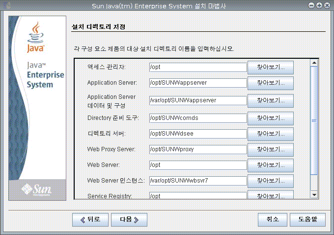Click the Web Proxy Server label
This screenshot has height=235, width=334.
[111, 149]
